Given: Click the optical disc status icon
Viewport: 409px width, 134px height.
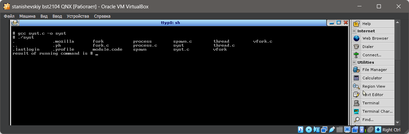Looking at the screenshot, I should [x=309, y=130].
